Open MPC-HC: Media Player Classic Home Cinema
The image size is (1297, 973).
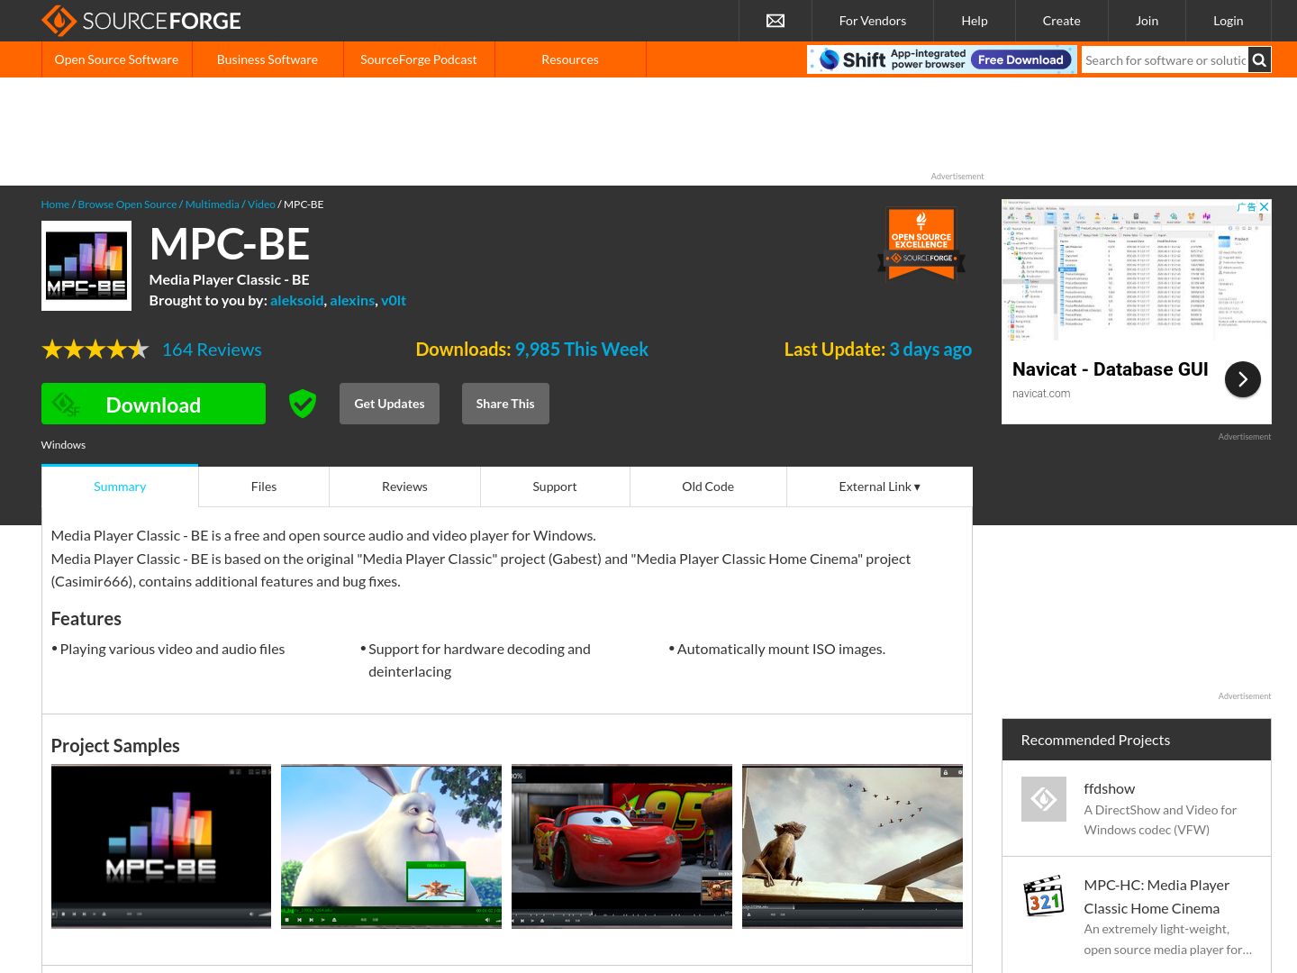tap(1156, 896)
